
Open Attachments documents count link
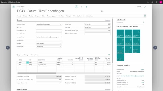(x=143, y=22)
